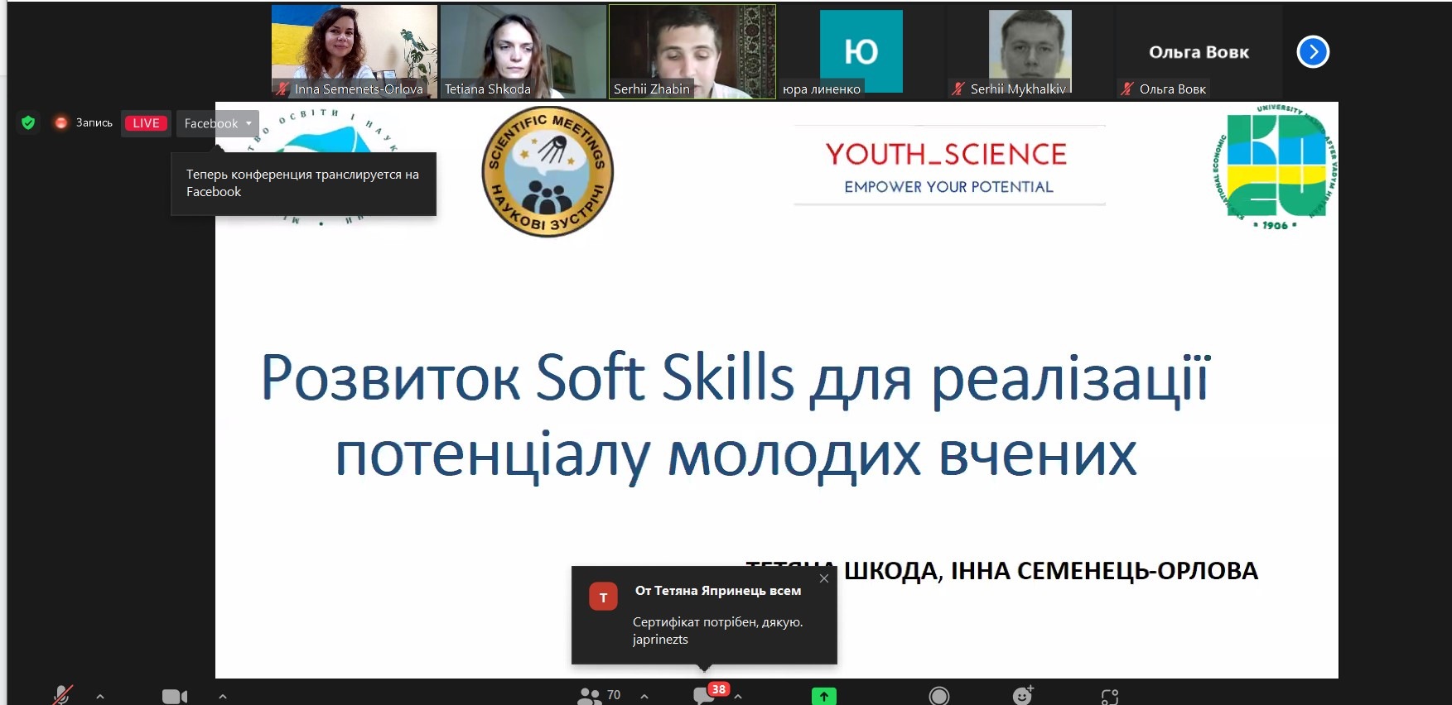1452x705 pixels.
Task: Expand the chat options chevron
Action: point(738,697)
